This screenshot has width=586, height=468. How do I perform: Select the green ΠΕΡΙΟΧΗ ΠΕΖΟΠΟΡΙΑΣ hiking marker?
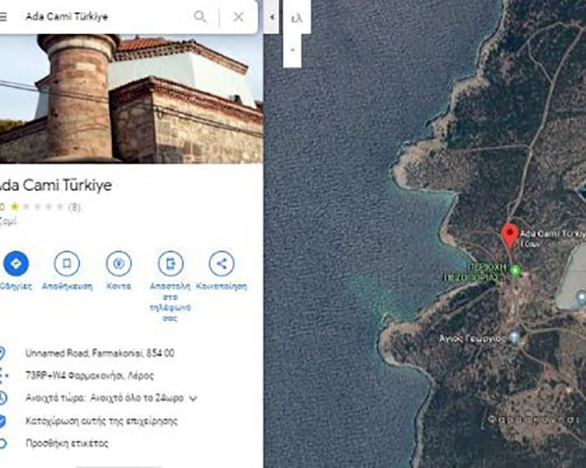point(515,270)
